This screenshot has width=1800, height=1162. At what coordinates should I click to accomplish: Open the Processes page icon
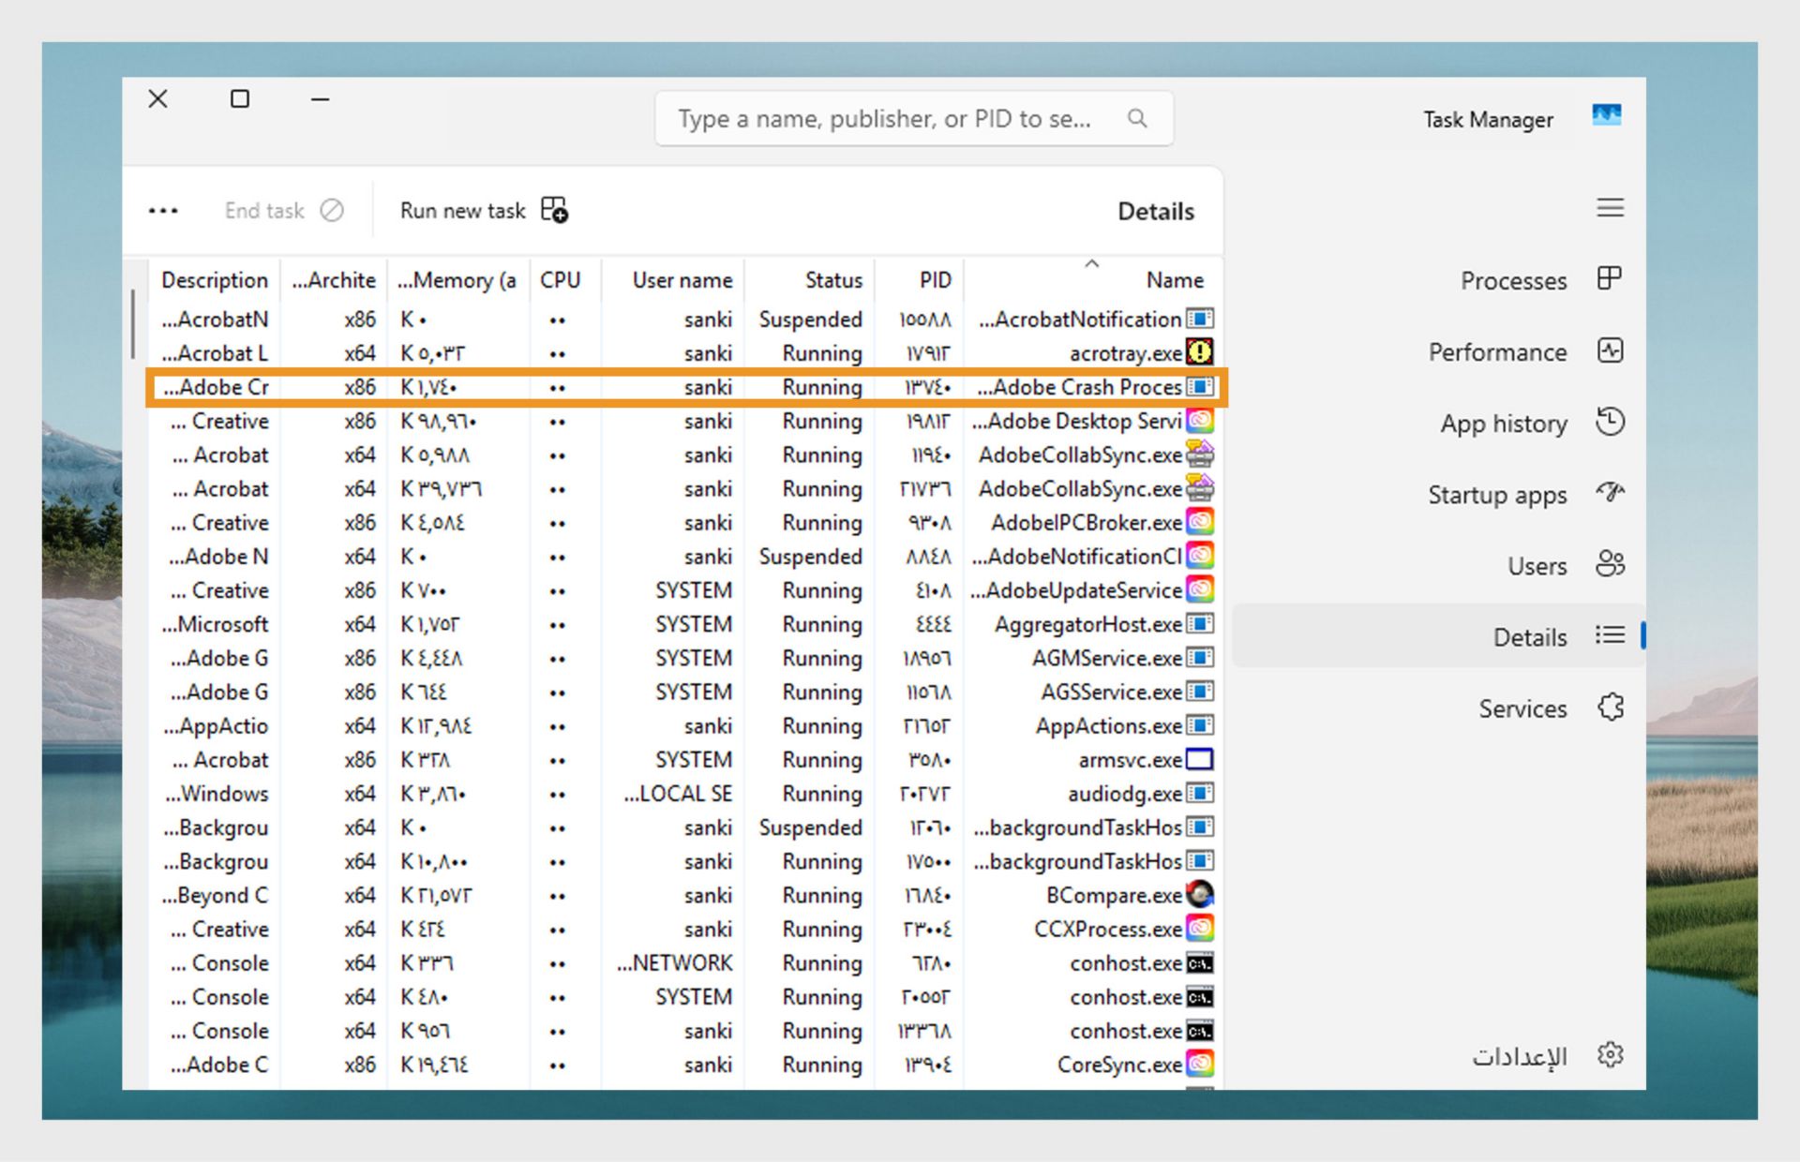click(1610, 279)
